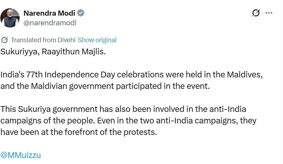
Task: Click the line starting "India's 77th Independence Day"
Action: (x=132, y=74)
